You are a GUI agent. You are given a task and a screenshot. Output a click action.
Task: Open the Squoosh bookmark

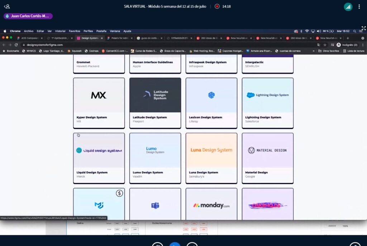(x=75, y=51)
